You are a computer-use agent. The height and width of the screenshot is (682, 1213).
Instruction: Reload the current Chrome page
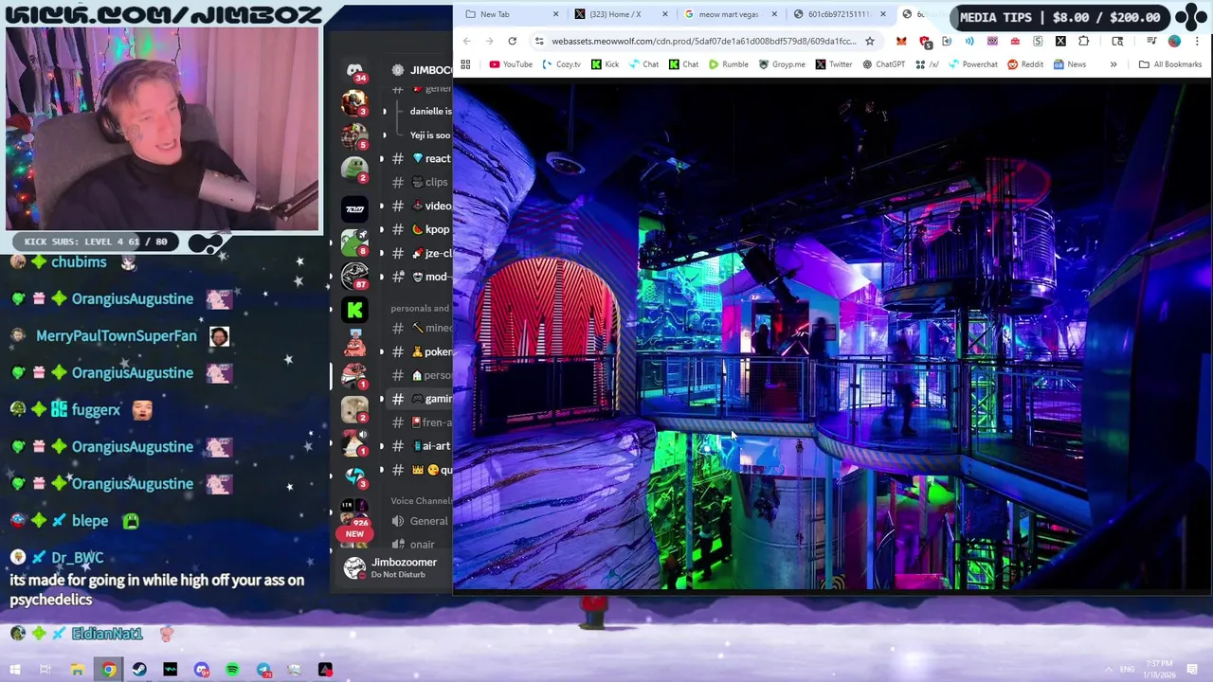512,41
